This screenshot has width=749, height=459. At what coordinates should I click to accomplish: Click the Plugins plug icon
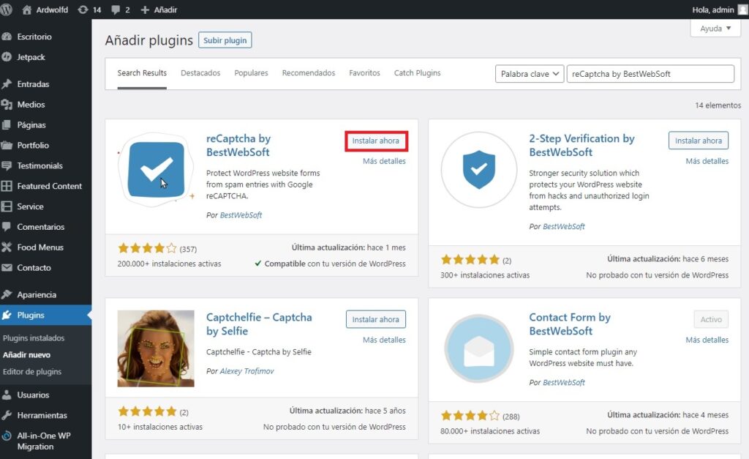6,315
